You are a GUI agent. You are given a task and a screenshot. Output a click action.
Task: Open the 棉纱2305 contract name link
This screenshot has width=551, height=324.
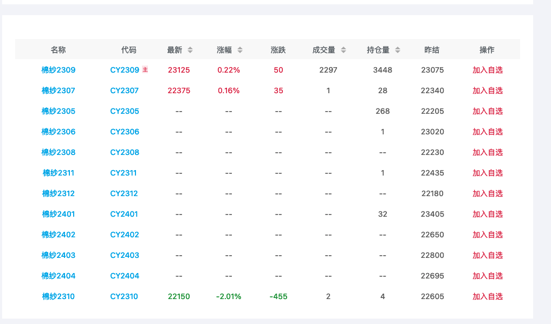pyautogui.click(x=59, y=111)
